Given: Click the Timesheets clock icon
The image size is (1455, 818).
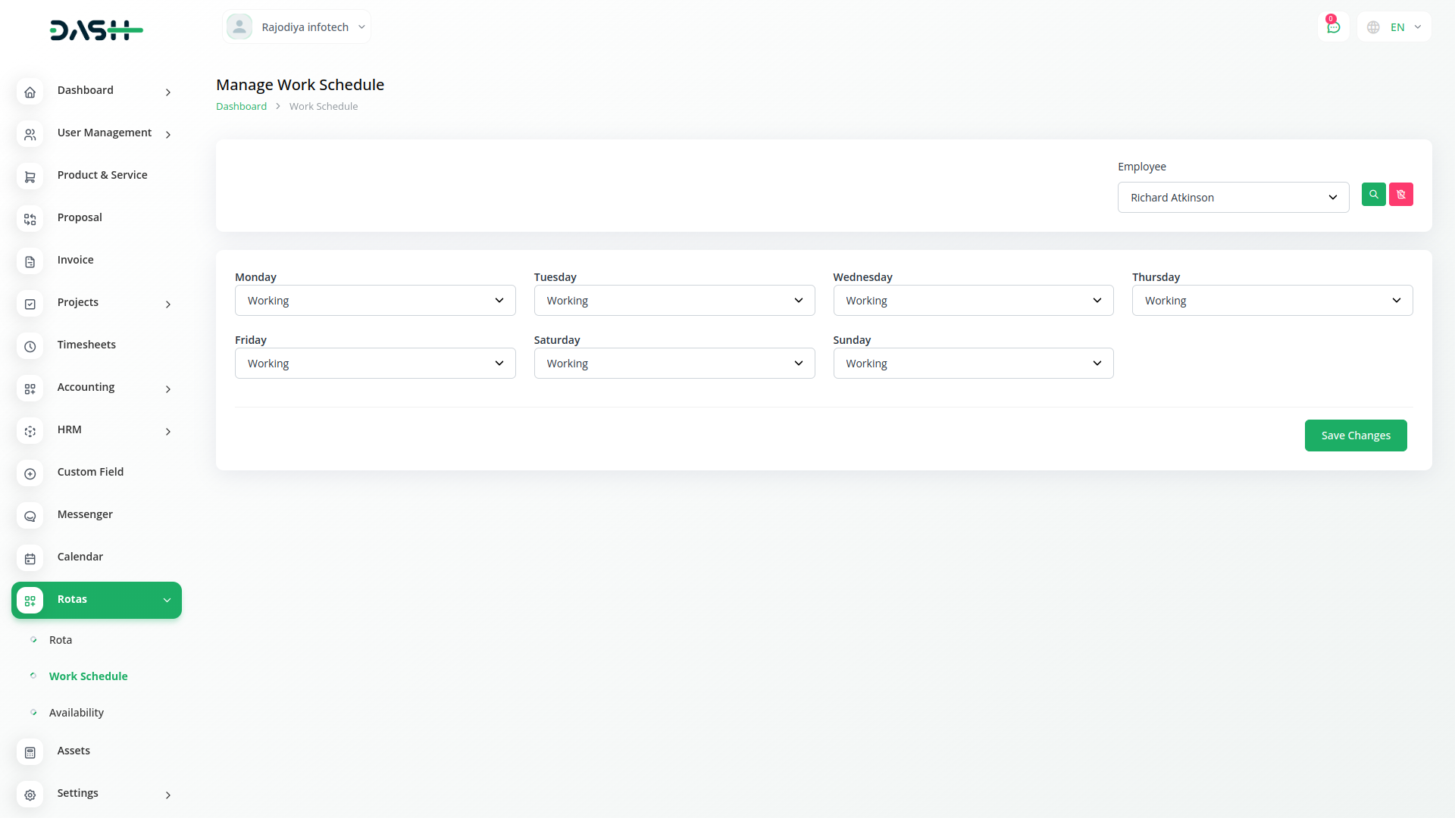Looking at the screenshot, I should click(30, 346).
